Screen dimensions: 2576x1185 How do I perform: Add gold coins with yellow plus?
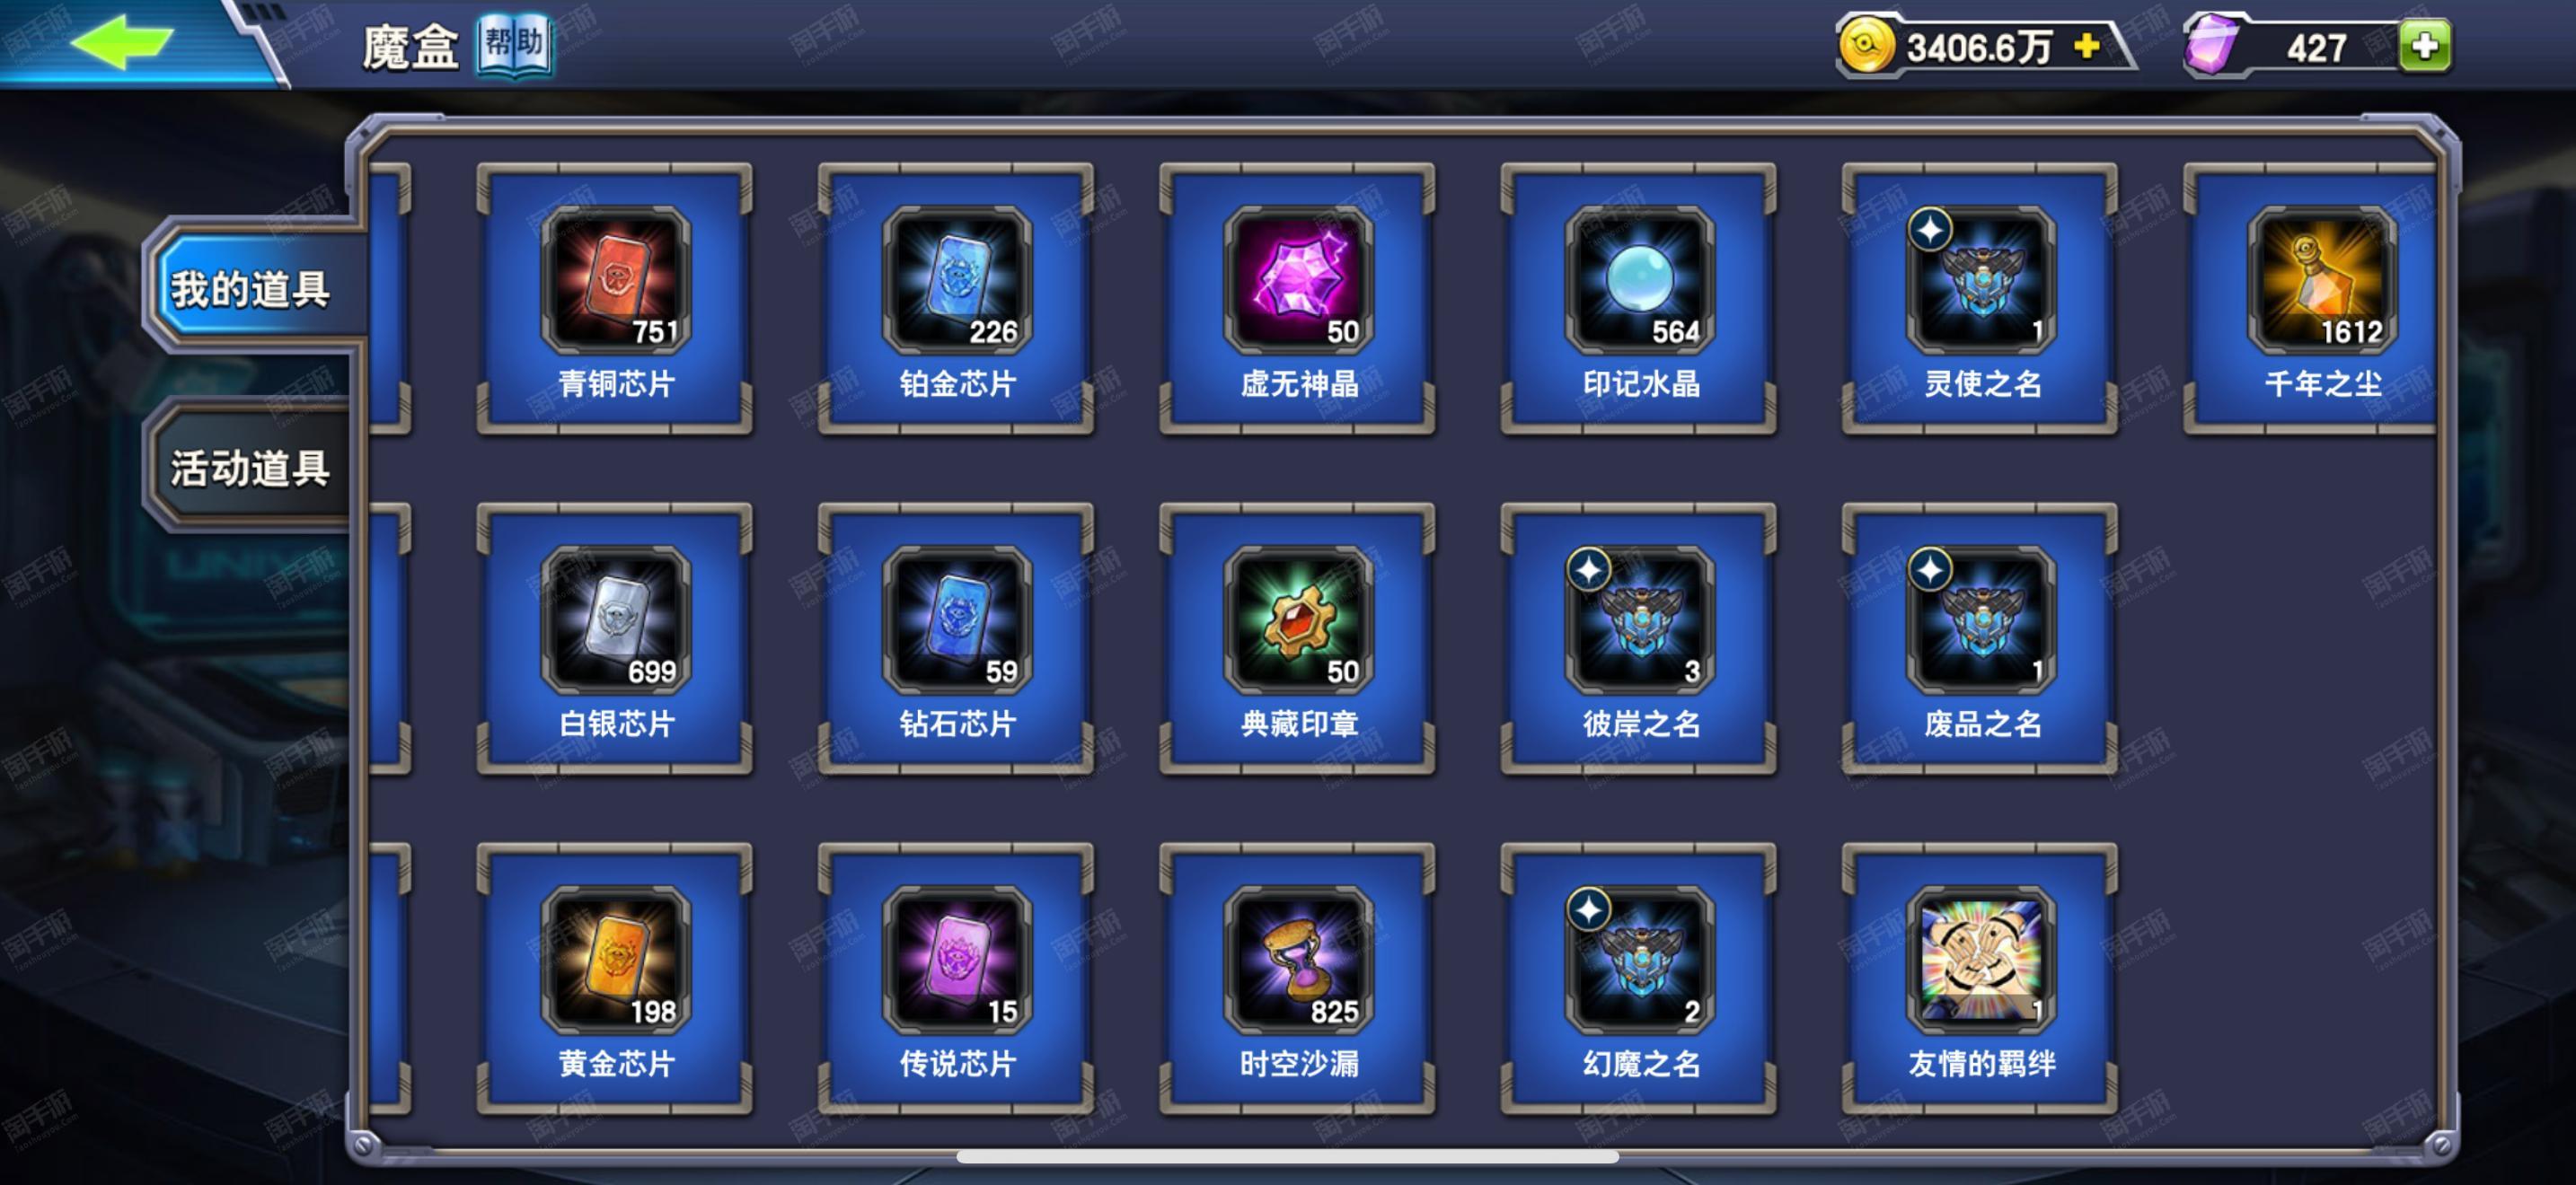pos(2087,46)
